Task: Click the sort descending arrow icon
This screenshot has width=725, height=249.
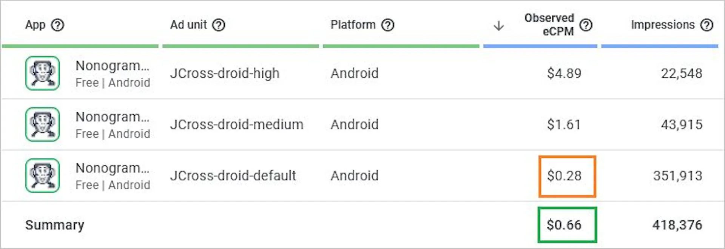Action: [499, 26]
